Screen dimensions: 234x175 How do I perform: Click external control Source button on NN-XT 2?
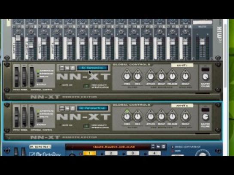40,121
